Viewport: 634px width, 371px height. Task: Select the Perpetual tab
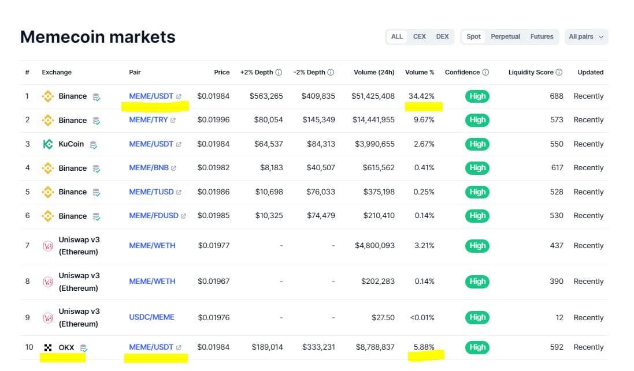click(x=505, y=36)
